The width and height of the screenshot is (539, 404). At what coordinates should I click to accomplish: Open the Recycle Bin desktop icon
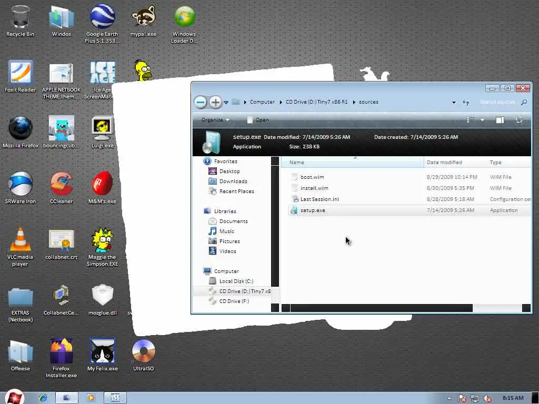20,21
